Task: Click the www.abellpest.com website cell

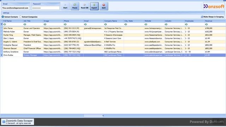Action: 154,42
